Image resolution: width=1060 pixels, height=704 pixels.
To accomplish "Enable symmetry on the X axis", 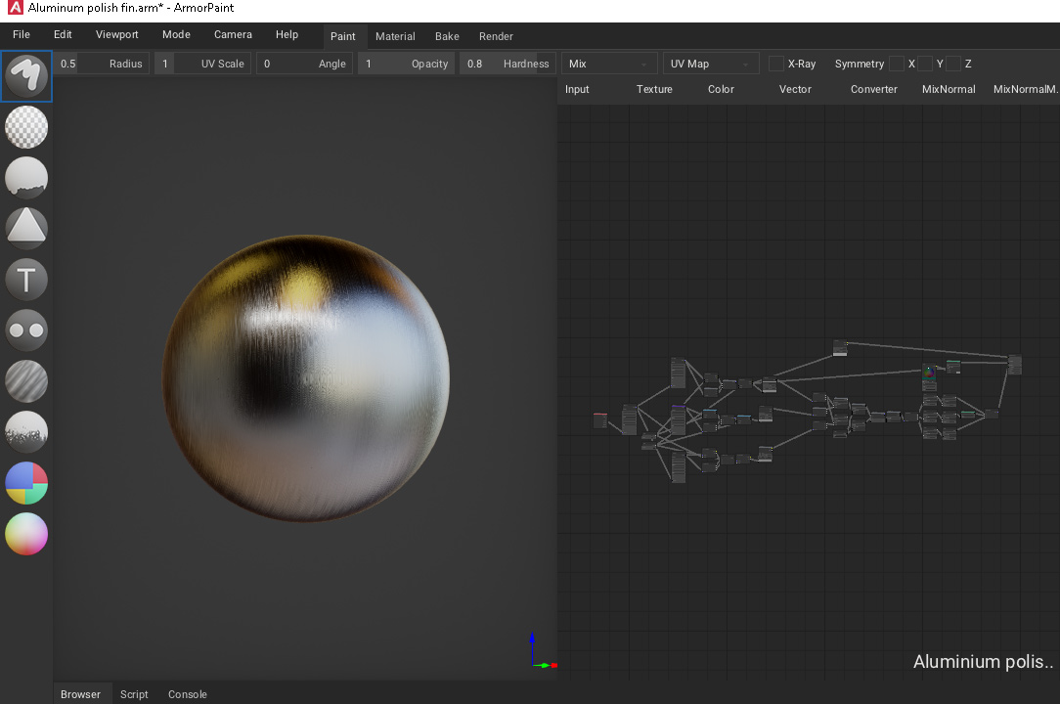I will pos(897,64).
